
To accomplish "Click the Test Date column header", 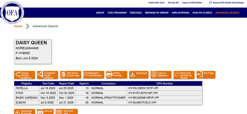I will pyautogui.click(x=48, y=83).
